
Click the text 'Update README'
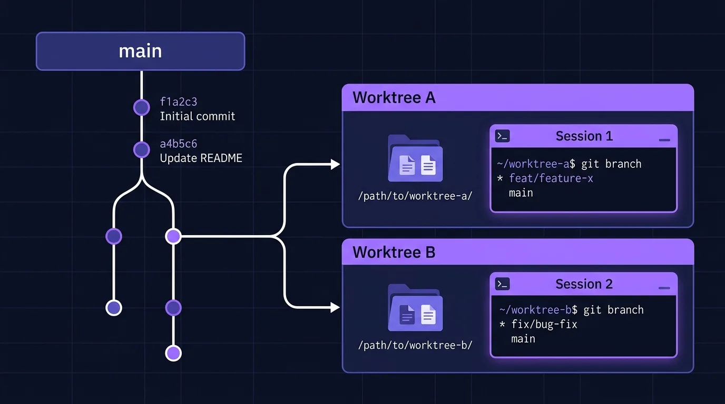coord(201,158)
